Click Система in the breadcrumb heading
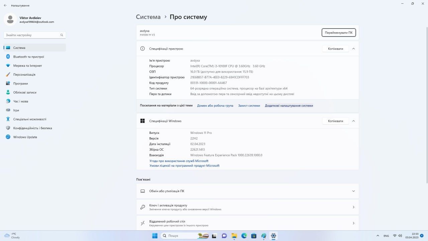 click(148, 17)
